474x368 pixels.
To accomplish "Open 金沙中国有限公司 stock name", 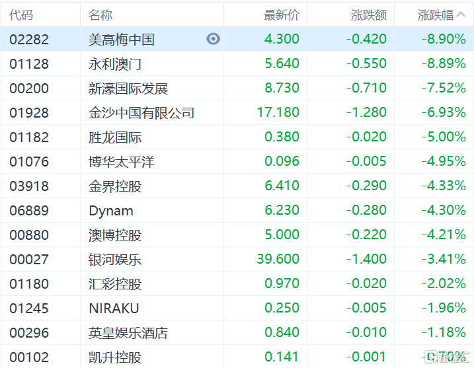I will 141,113.
